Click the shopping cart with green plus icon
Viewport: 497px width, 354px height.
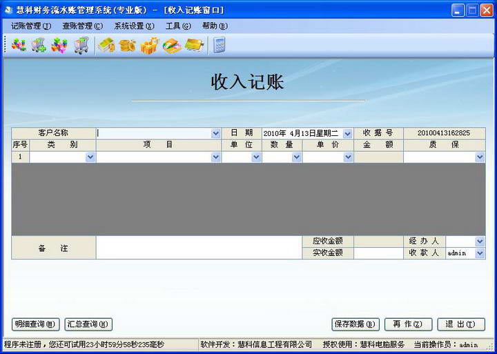[39, 46]
